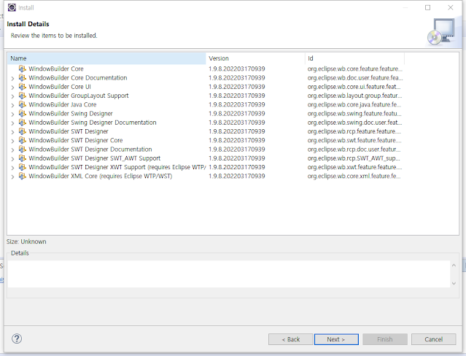Expand the WindowBuilder GroupLayout Support row
Image resolution: width=466 pixels, height=356 pixels.
tap(12, 96)
